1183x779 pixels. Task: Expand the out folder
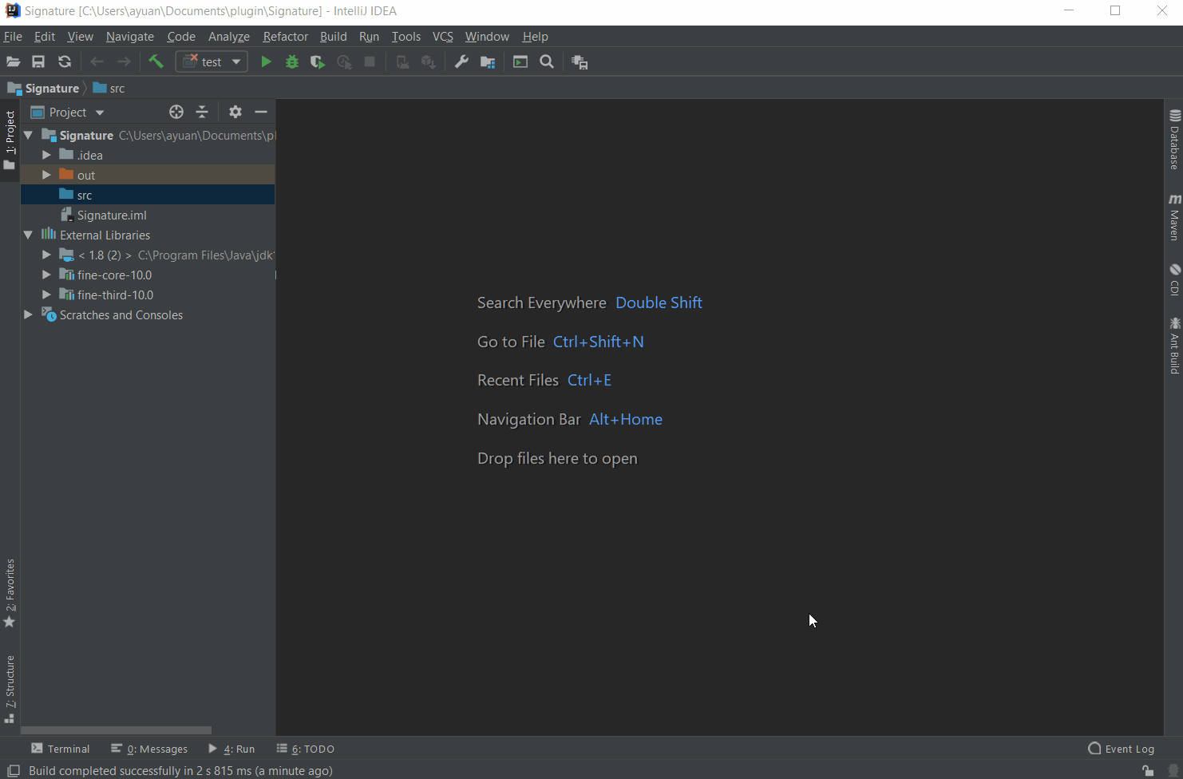46,175
